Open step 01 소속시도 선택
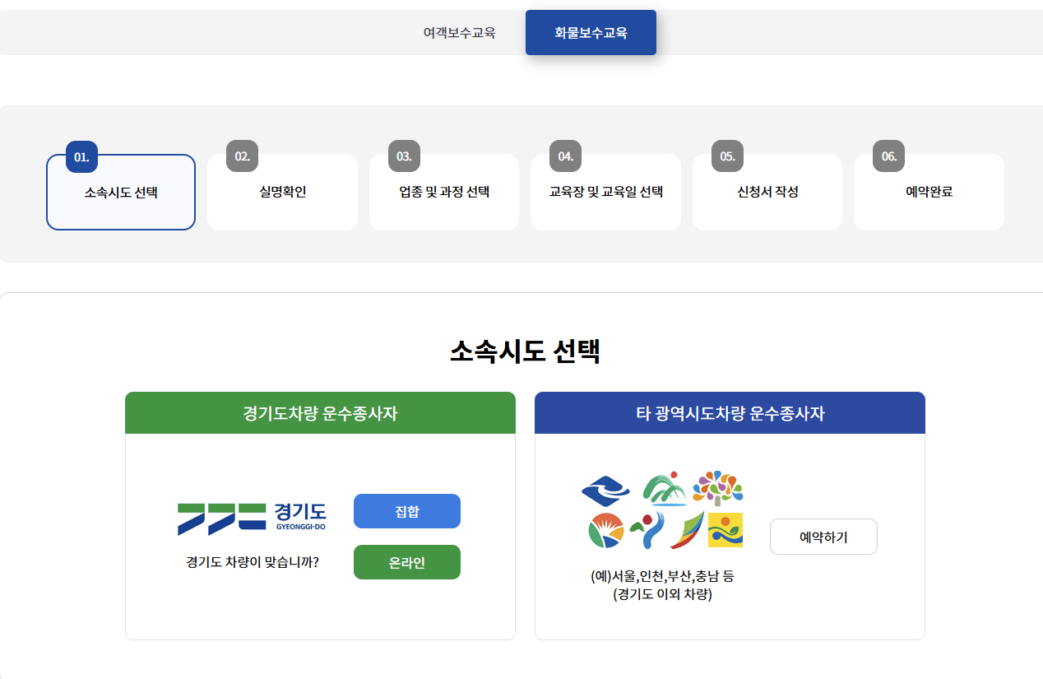Screen dimensions: 1043x679 tap(121, 192)
